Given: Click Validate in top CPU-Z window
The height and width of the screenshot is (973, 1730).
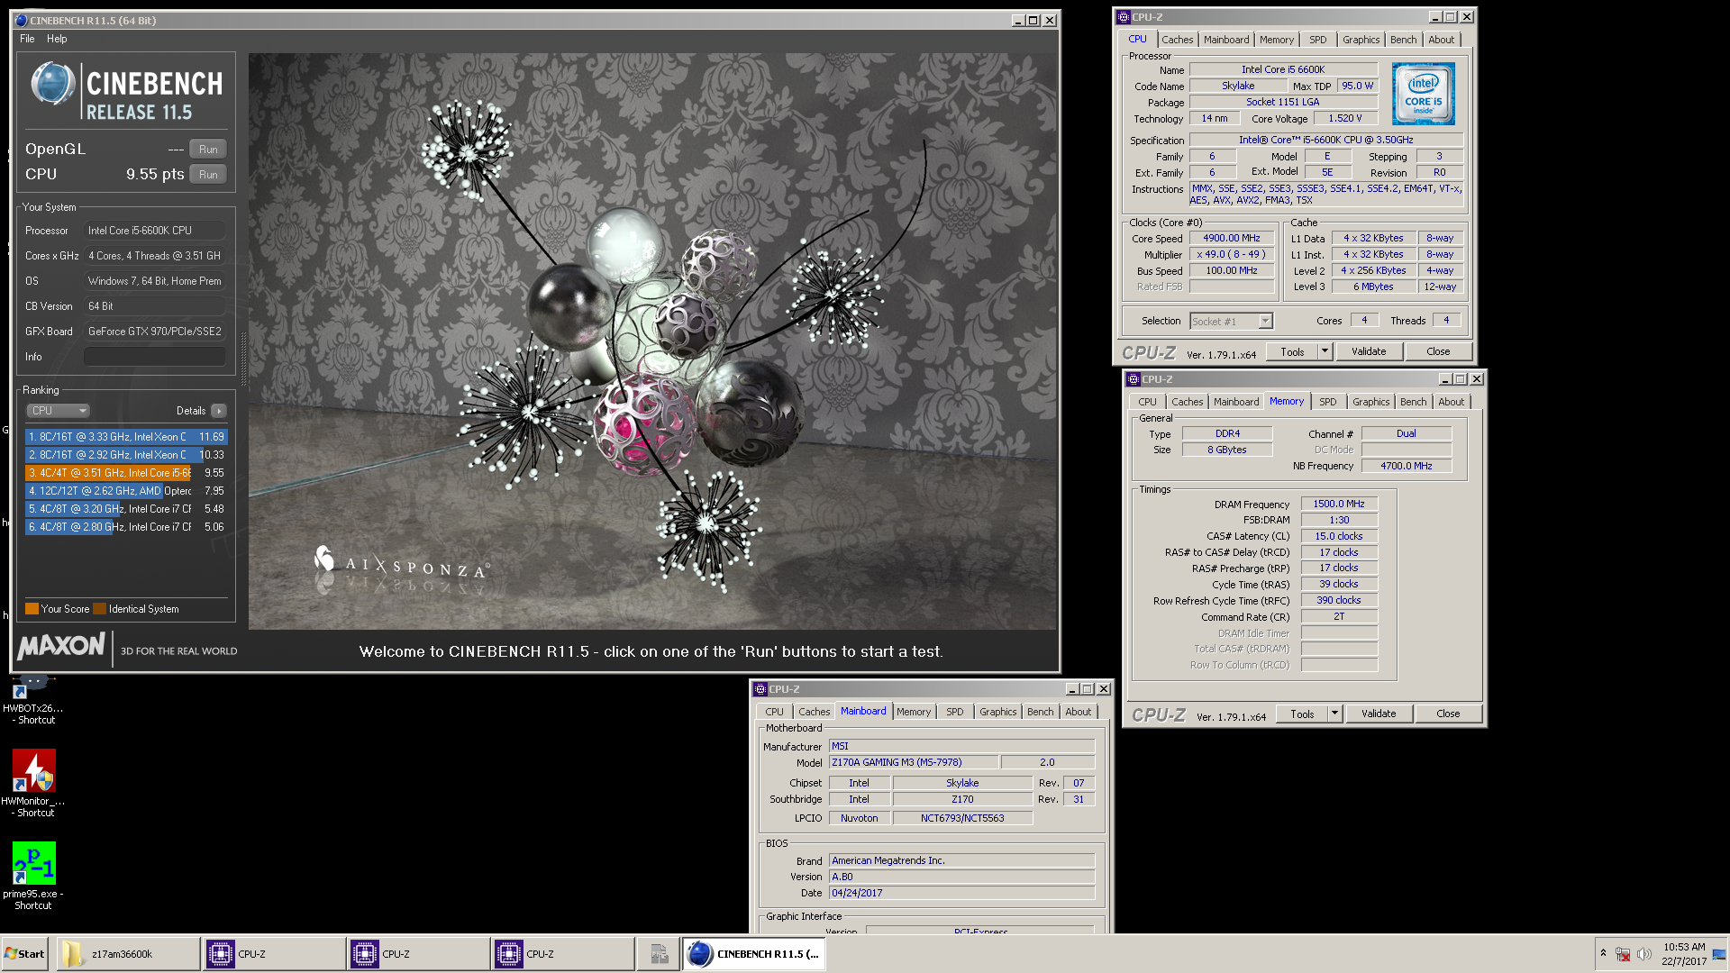Looking at the screenshot, I should pos(1368,351).
